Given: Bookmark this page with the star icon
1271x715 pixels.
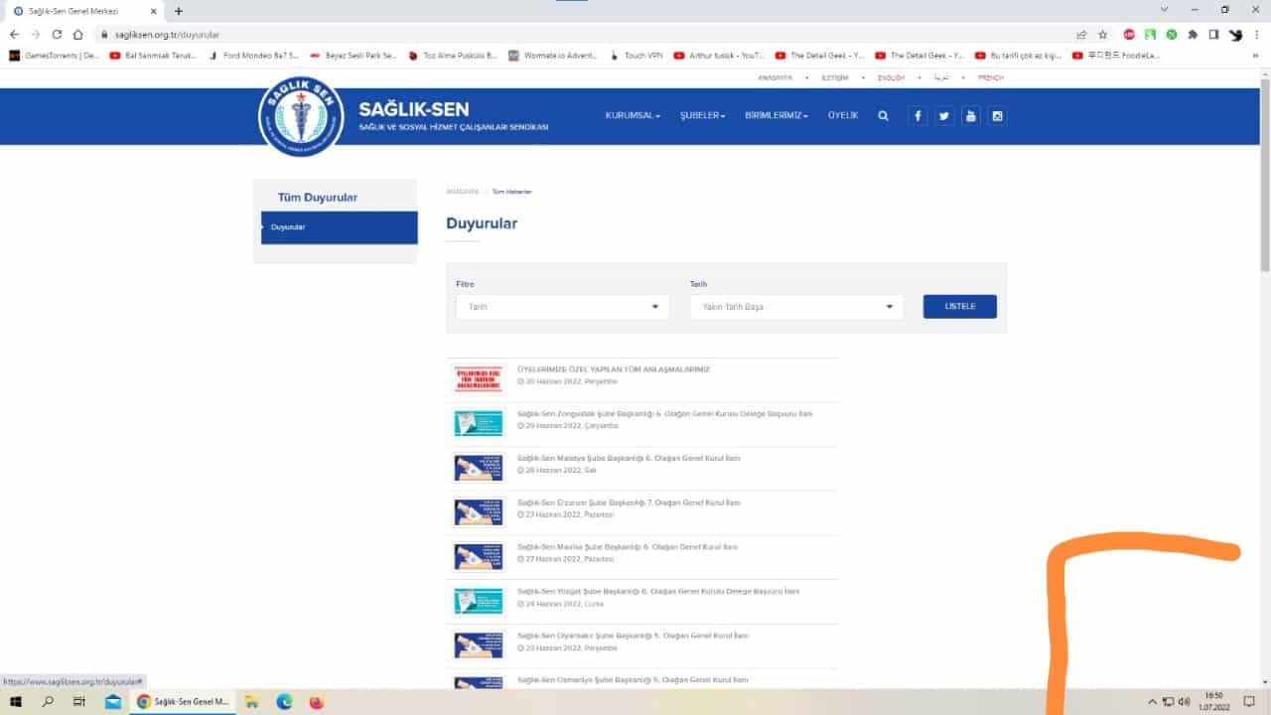Looking at the screenshot, I should [1102, 34].
